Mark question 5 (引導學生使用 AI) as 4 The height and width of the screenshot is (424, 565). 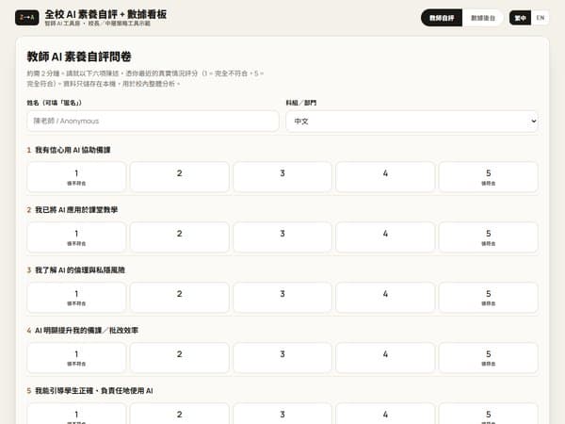coord(385,414)
